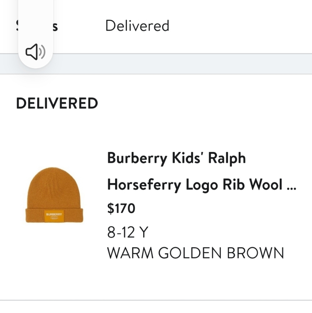The image size is (312, 313).
Task: Click the muted speaker overlay control
Action: (36, 52)
